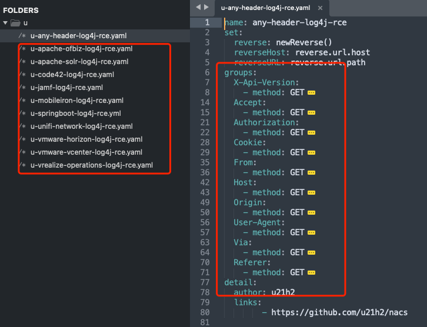Expand folded code under From
427x327 pixels.
pos(311,173)
